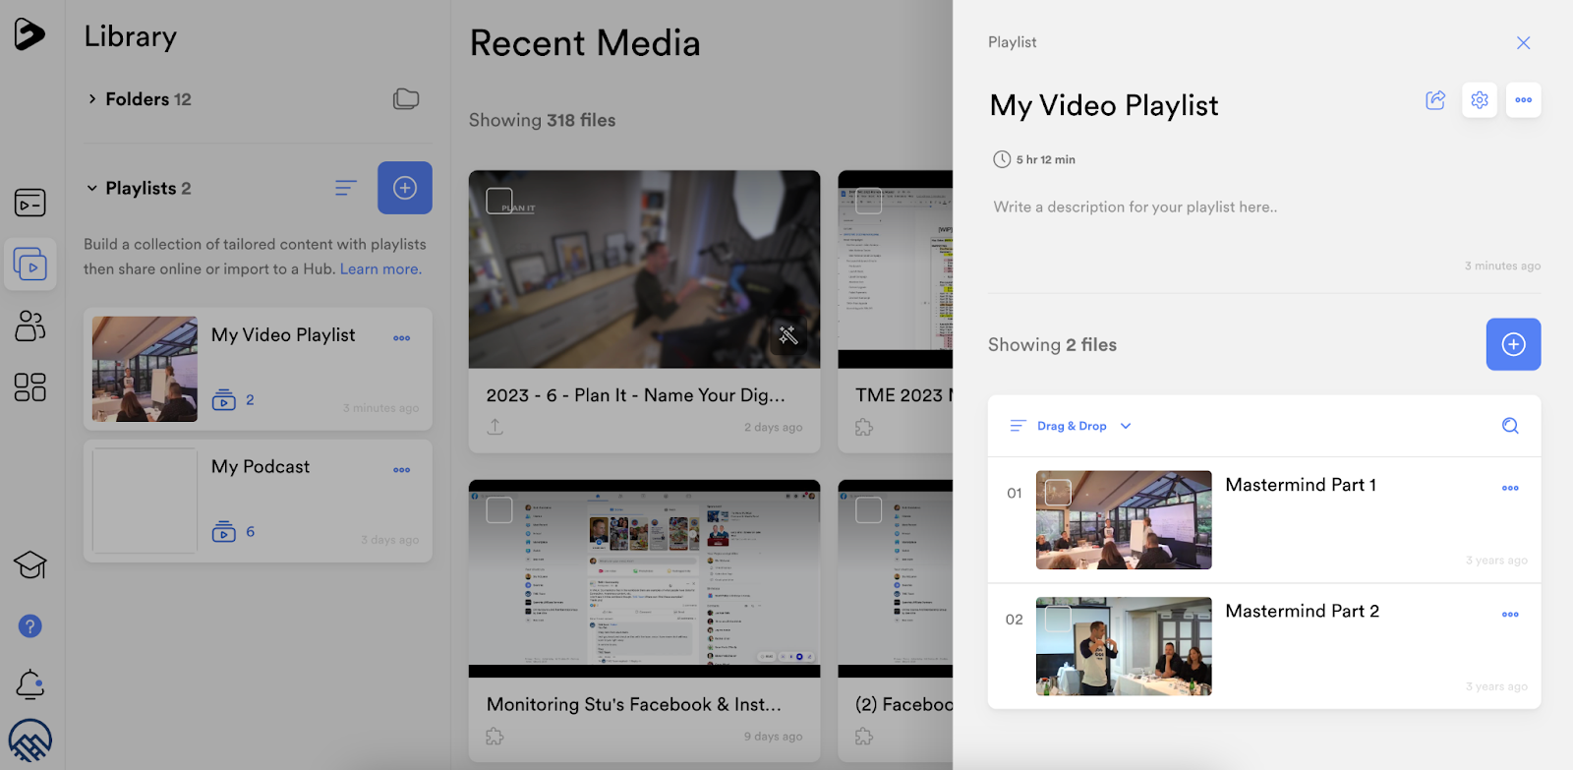
Task: Search playlist files with magnifier icon
Action: click(x=1510, y=426)
